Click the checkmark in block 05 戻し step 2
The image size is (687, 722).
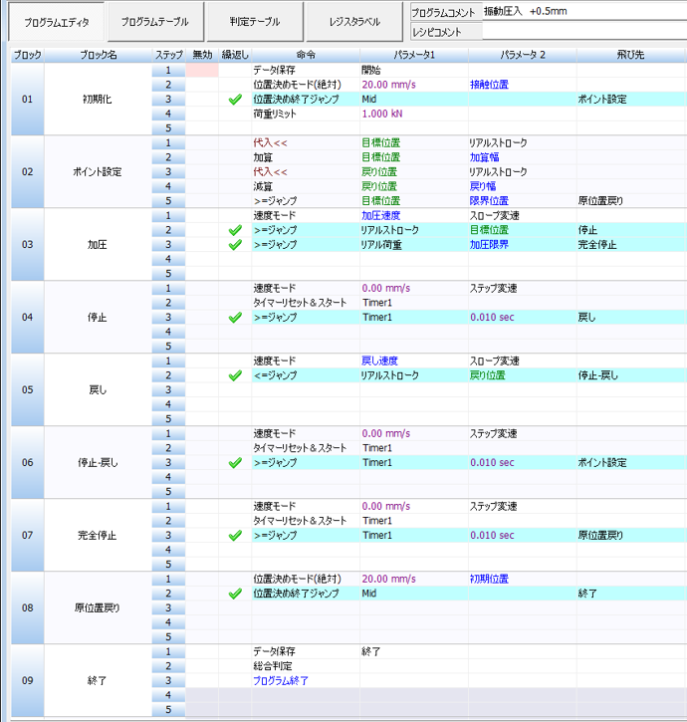point(235,375)
